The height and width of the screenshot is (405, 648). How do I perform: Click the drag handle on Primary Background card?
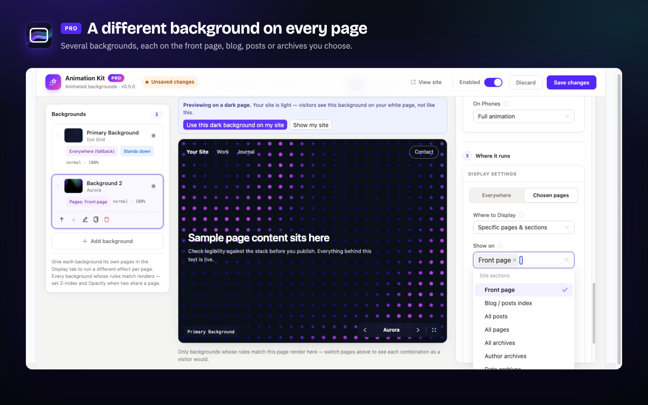[58, 136]
